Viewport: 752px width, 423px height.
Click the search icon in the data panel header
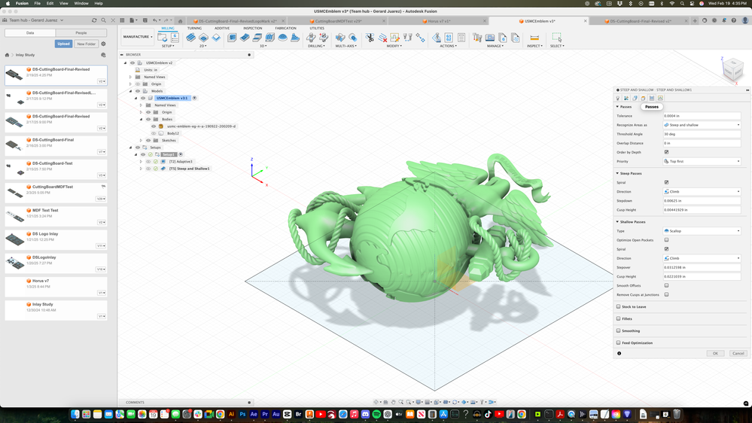coord(104,20)
